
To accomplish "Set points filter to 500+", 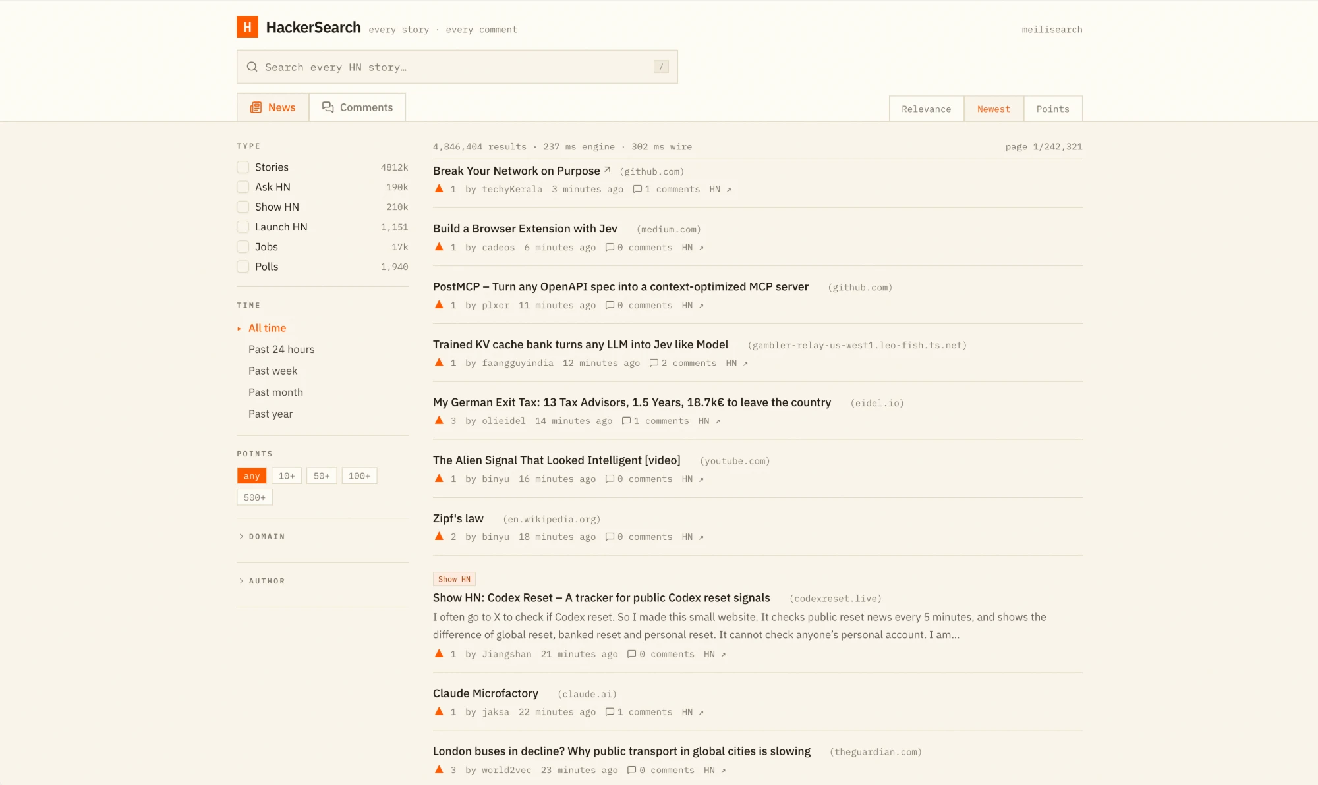I will pos(254,497).
